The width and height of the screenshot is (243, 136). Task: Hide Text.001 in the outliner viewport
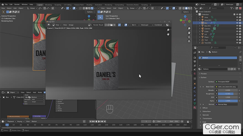237,43
